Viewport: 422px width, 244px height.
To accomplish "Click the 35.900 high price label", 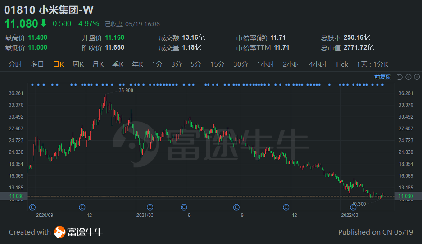I will (x=126, y=90).
